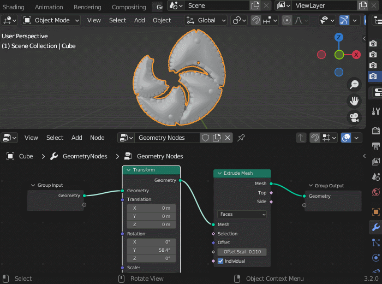This screenshot has width=382, height=284.
Task: Collapse the Transform node header
Action: click(128, 170)
